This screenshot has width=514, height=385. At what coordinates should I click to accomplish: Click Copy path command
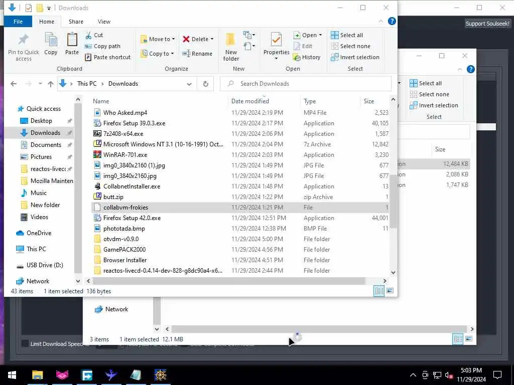[x=102, y=46]
